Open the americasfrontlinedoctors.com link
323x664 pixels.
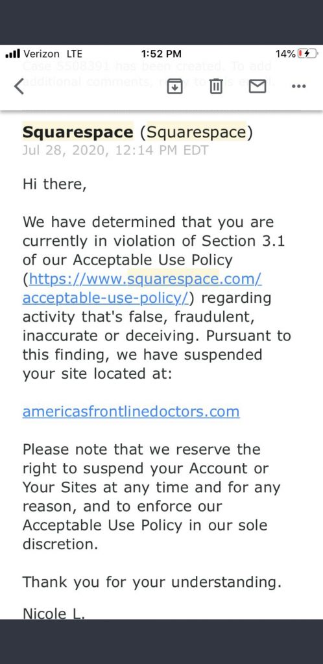(131, 411)
